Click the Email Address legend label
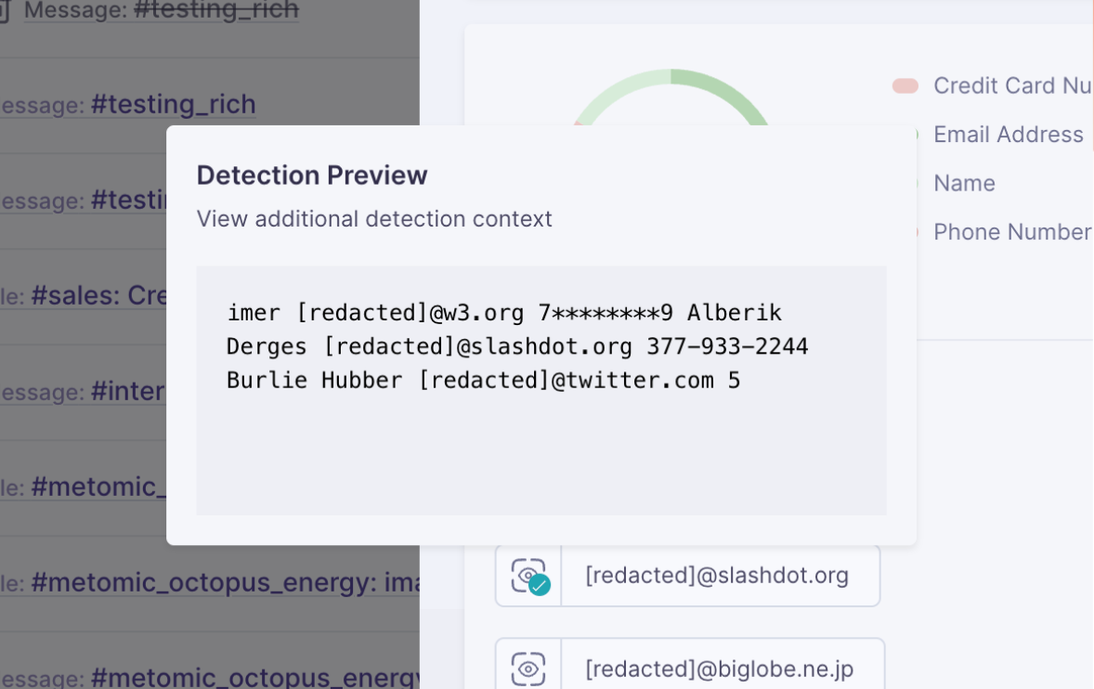1094x689 pixels. tap(1009, 135)
